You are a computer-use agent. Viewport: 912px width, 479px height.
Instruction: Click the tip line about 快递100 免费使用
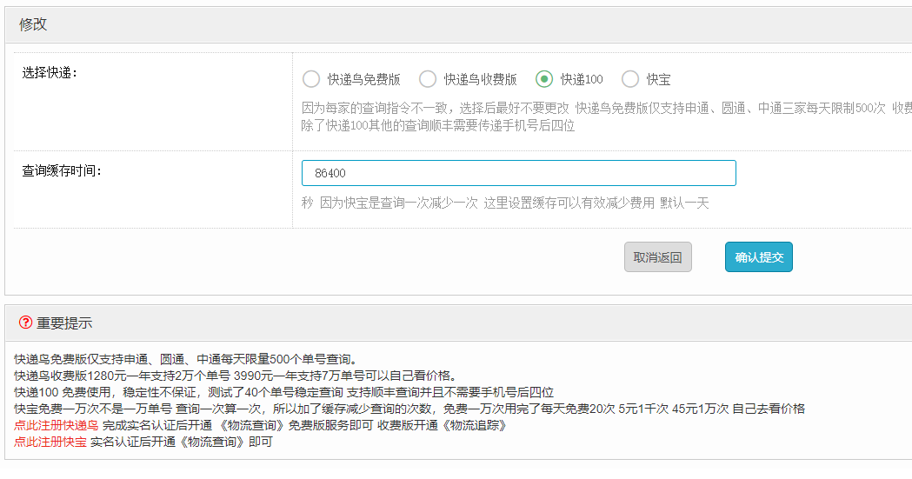tap(283, 392)
